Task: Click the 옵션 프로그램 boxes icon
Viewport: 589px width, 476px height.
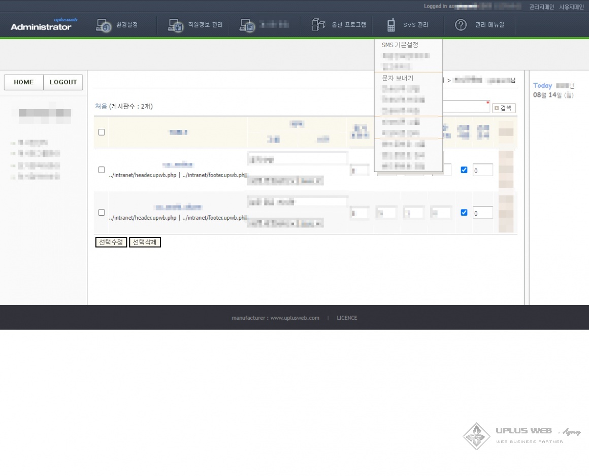Action: (318, 25)
